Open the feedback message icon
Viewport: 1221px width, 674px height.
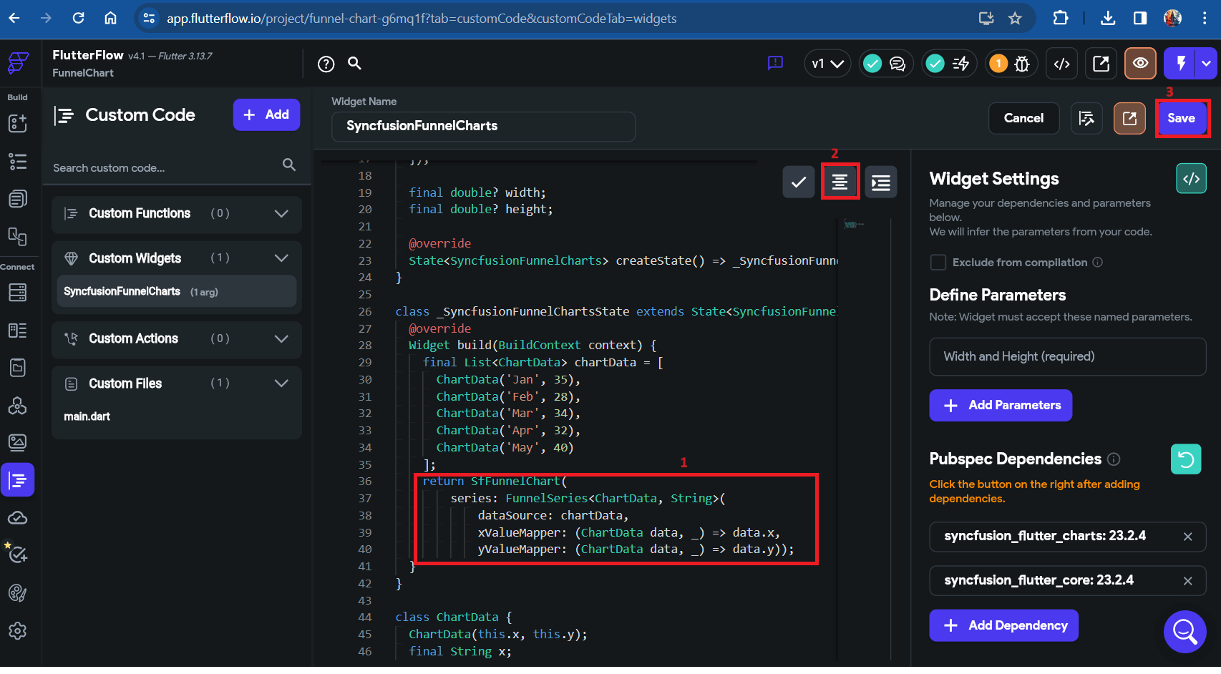(x=775, y=63)
